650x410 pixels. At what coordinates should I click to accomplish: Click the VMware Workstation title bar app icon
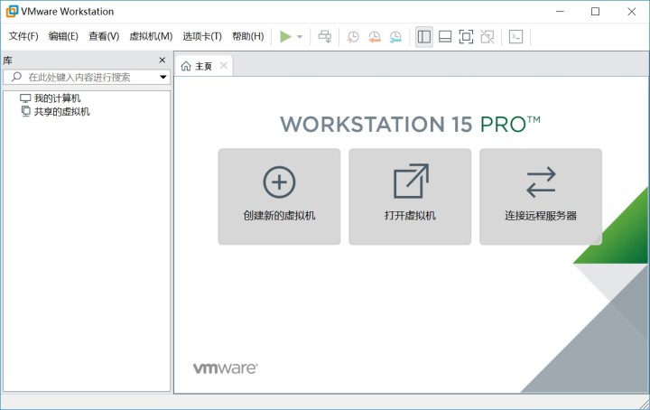click(12, 12)
